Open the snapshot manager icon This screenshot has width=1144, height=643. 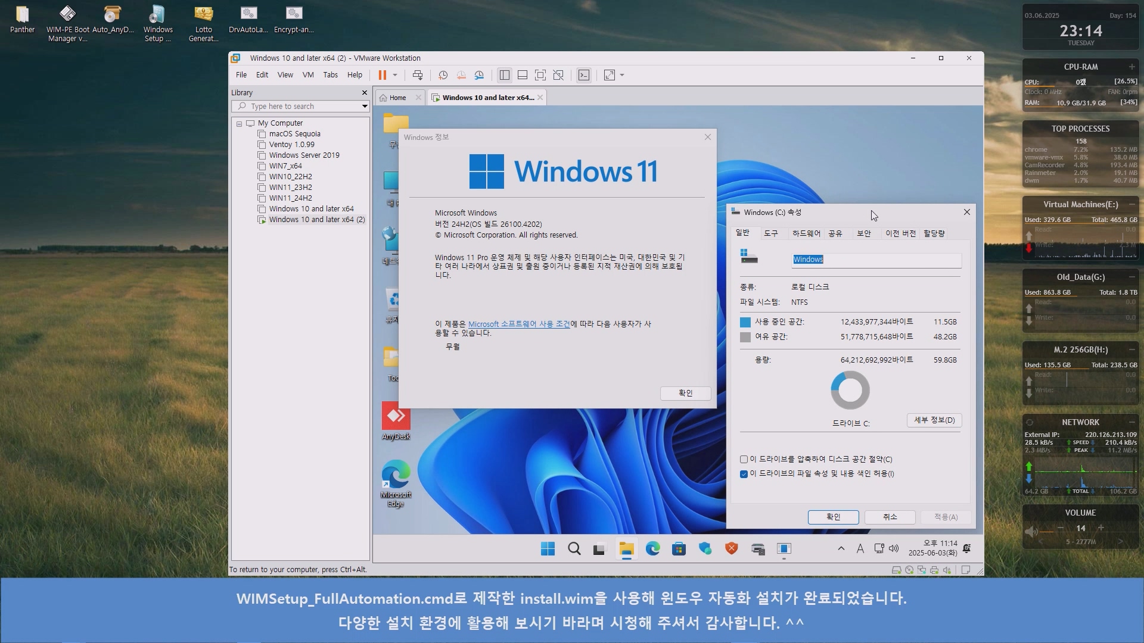(479, 75)
